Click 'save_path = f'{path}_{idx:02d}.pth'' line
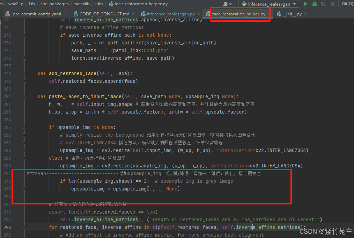 pos(120,50)
